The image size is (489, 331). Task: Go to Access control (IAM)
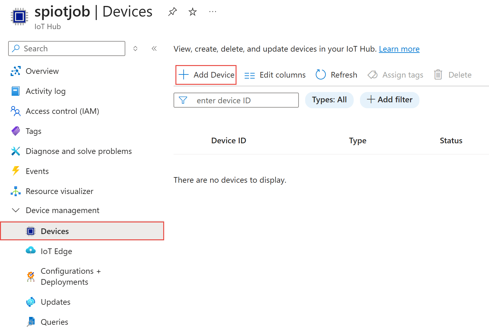coord(62,111)
